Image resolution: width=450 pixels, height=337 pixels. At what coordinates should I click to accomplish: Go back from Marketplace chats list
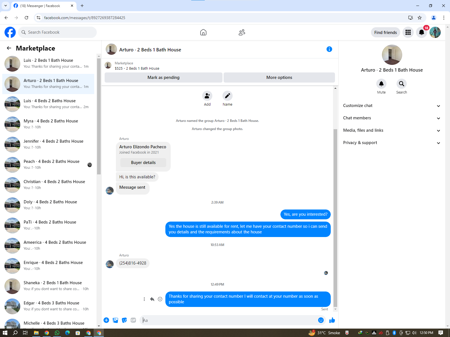(x=9, y=48)
